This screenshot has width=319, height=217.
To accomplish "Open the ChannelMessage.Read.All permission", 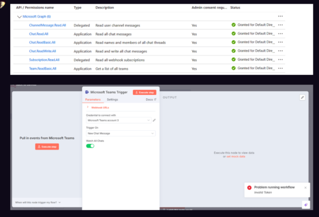I will tap(47, 25).
